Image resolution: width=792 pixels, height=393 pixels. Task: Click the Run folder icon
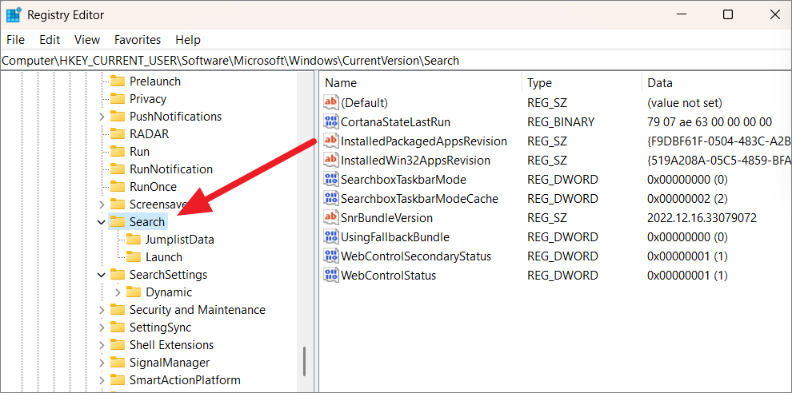tap(117, 151)
